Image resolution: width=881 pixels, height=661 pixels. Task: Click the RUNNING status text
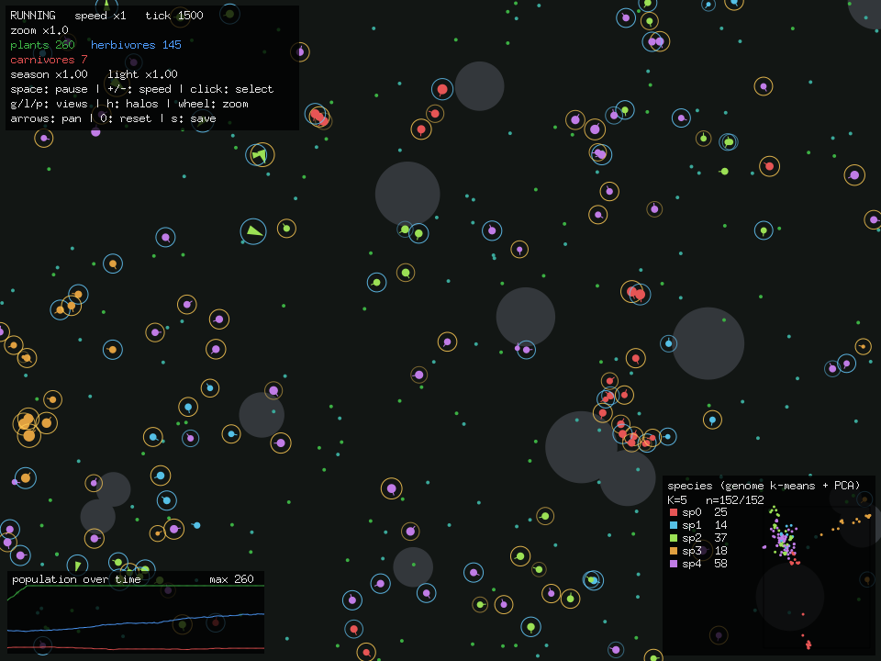pyautogui.click(x=33, y=16)
